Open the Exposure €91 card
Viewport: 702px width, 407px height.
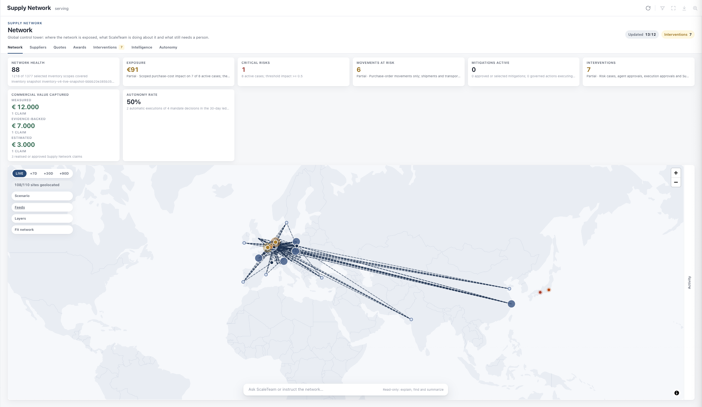(178, 72)
